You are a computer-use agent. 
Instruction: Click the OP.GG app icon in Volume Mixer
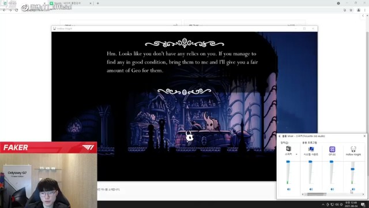[x=332, y=149]
